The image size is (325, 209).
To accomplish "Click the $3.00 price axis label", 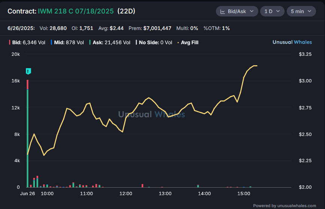I will 305,81.
